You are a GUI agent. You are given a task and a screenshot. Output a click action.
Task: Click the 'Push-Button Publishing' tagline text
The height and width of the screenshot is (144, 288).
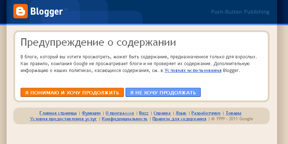pos(240,12)
